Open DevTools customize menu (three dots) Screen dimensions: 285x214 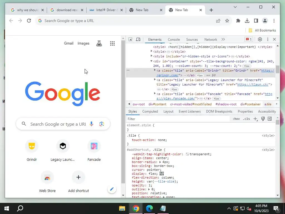(x=267, y=39)
